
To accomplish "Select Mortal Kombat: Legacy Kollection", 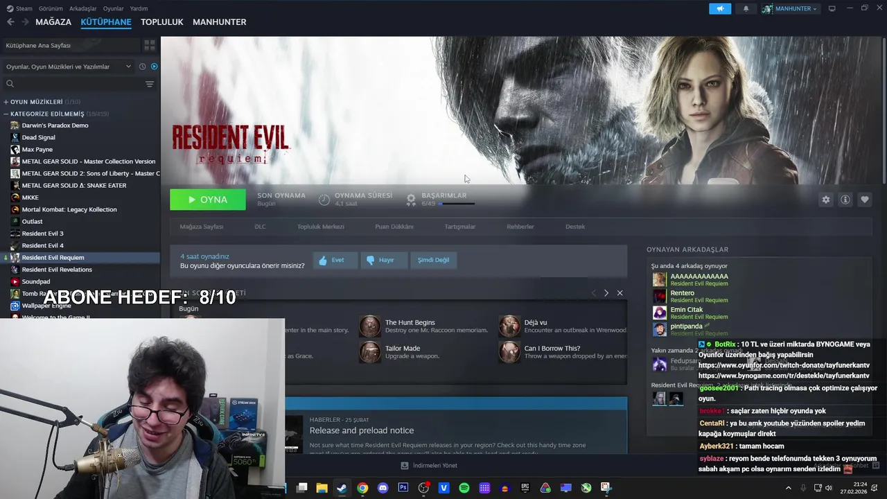I will (x=69, y=209).
